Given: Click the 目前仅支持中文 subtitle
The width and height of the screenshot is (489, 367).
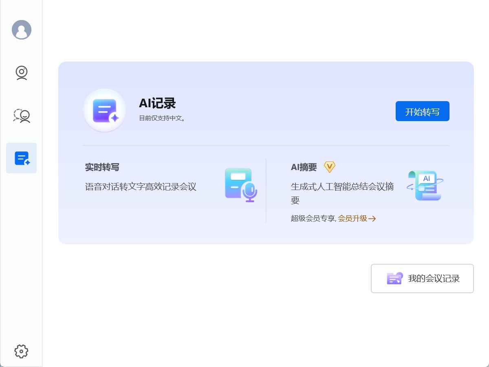Looking at the screenshot, I should click(x=162, y=118).
